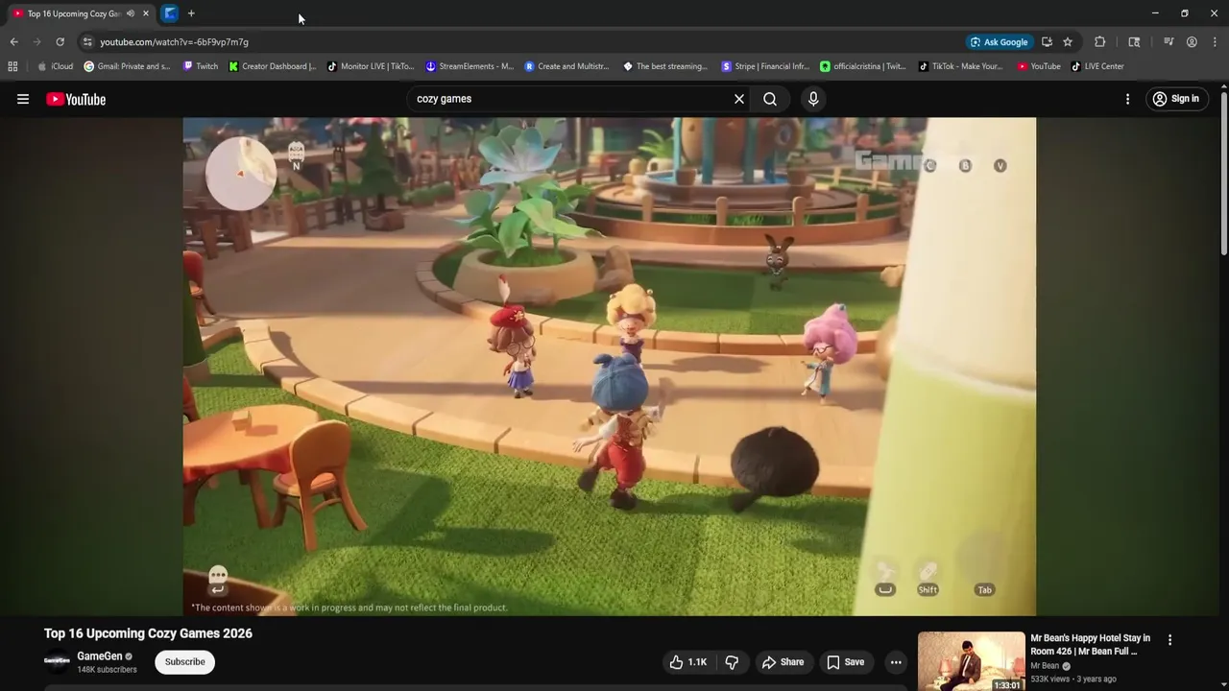Screen dimensions: 1229x691
Task: Open Mr Bean video thumbnail
Action: click(972, 661)
